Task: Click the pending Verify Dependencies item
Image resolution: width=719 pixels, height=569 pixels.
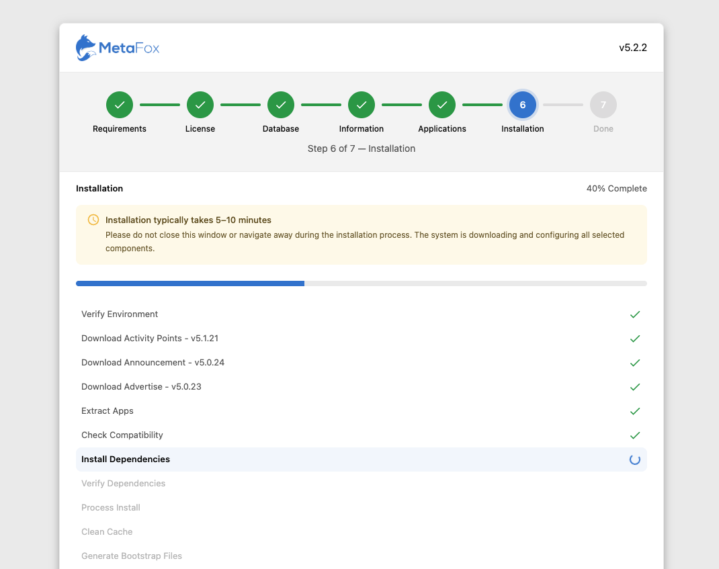Action: pos(124,484)
